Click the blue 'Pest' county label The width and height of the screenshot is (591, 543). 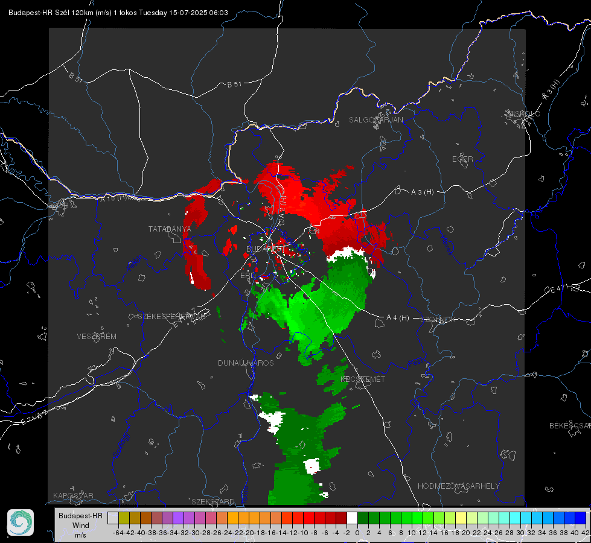click(415, 363)
